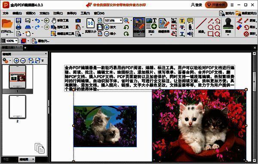Click the clipboard paste icon
Viewport: 258px width, 164px height.
pos(78,27)
